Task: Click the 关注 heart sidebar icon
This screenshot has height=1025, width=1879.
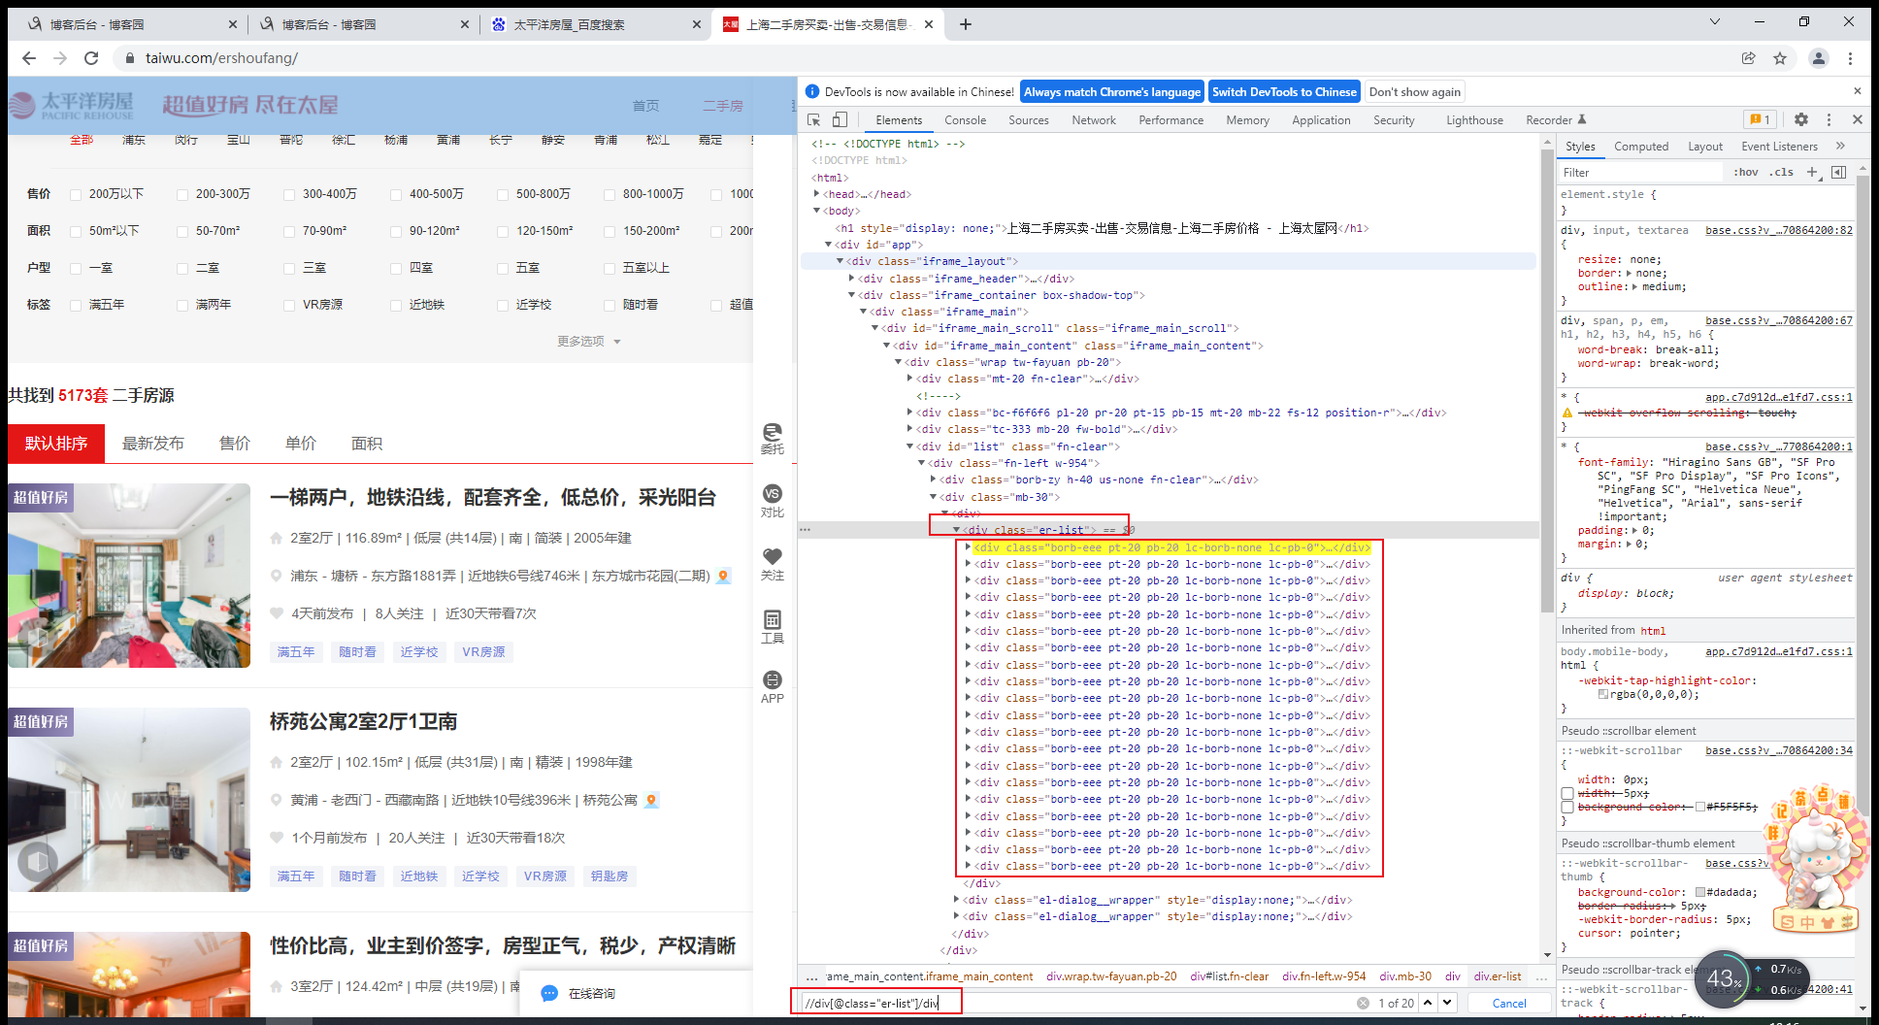Action: pos(773,564)
